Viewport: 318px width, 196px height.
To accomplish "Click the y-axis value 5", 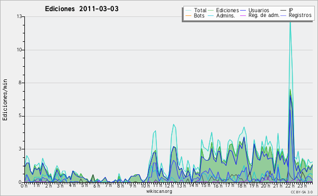I will tap(21, 116).
